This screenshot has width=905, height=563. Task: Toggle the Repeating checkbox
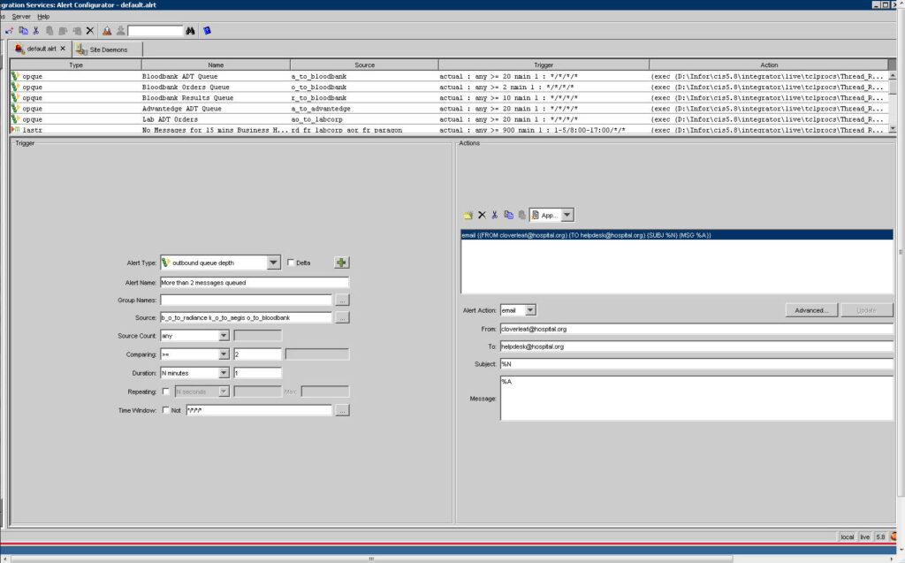coord(165,392)
